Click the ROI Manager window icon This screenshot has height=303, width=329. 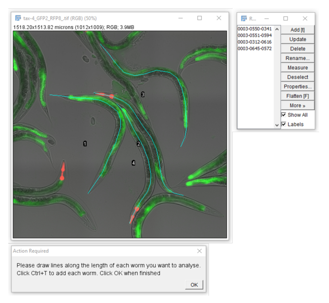(x=244, y=19)
